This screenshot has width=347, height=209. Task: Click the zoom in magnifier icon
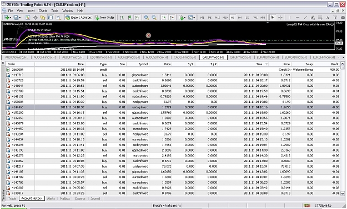pos(146,18)
